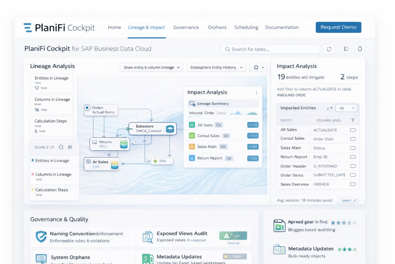
Task: Click the database icon on the Ar Sales node
Action: pyautogui.click(x=114, y=164)
